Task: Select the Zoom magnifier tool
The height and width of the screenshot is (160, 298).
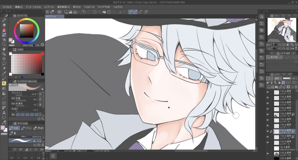Action: point(4,44)
